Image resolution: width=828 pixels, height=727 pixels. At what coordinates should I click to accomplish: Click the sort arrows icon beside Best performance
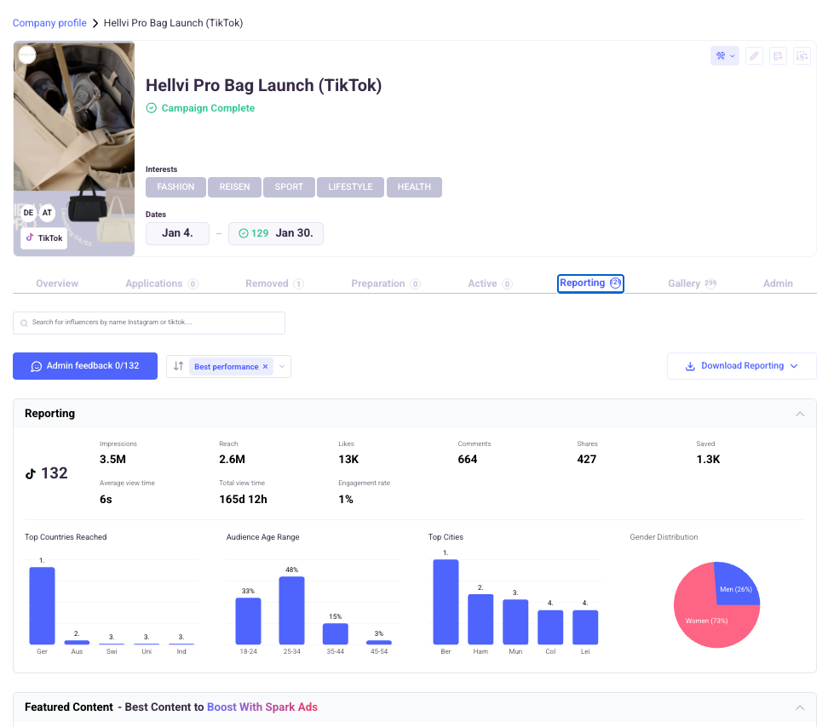coord(179,366)
